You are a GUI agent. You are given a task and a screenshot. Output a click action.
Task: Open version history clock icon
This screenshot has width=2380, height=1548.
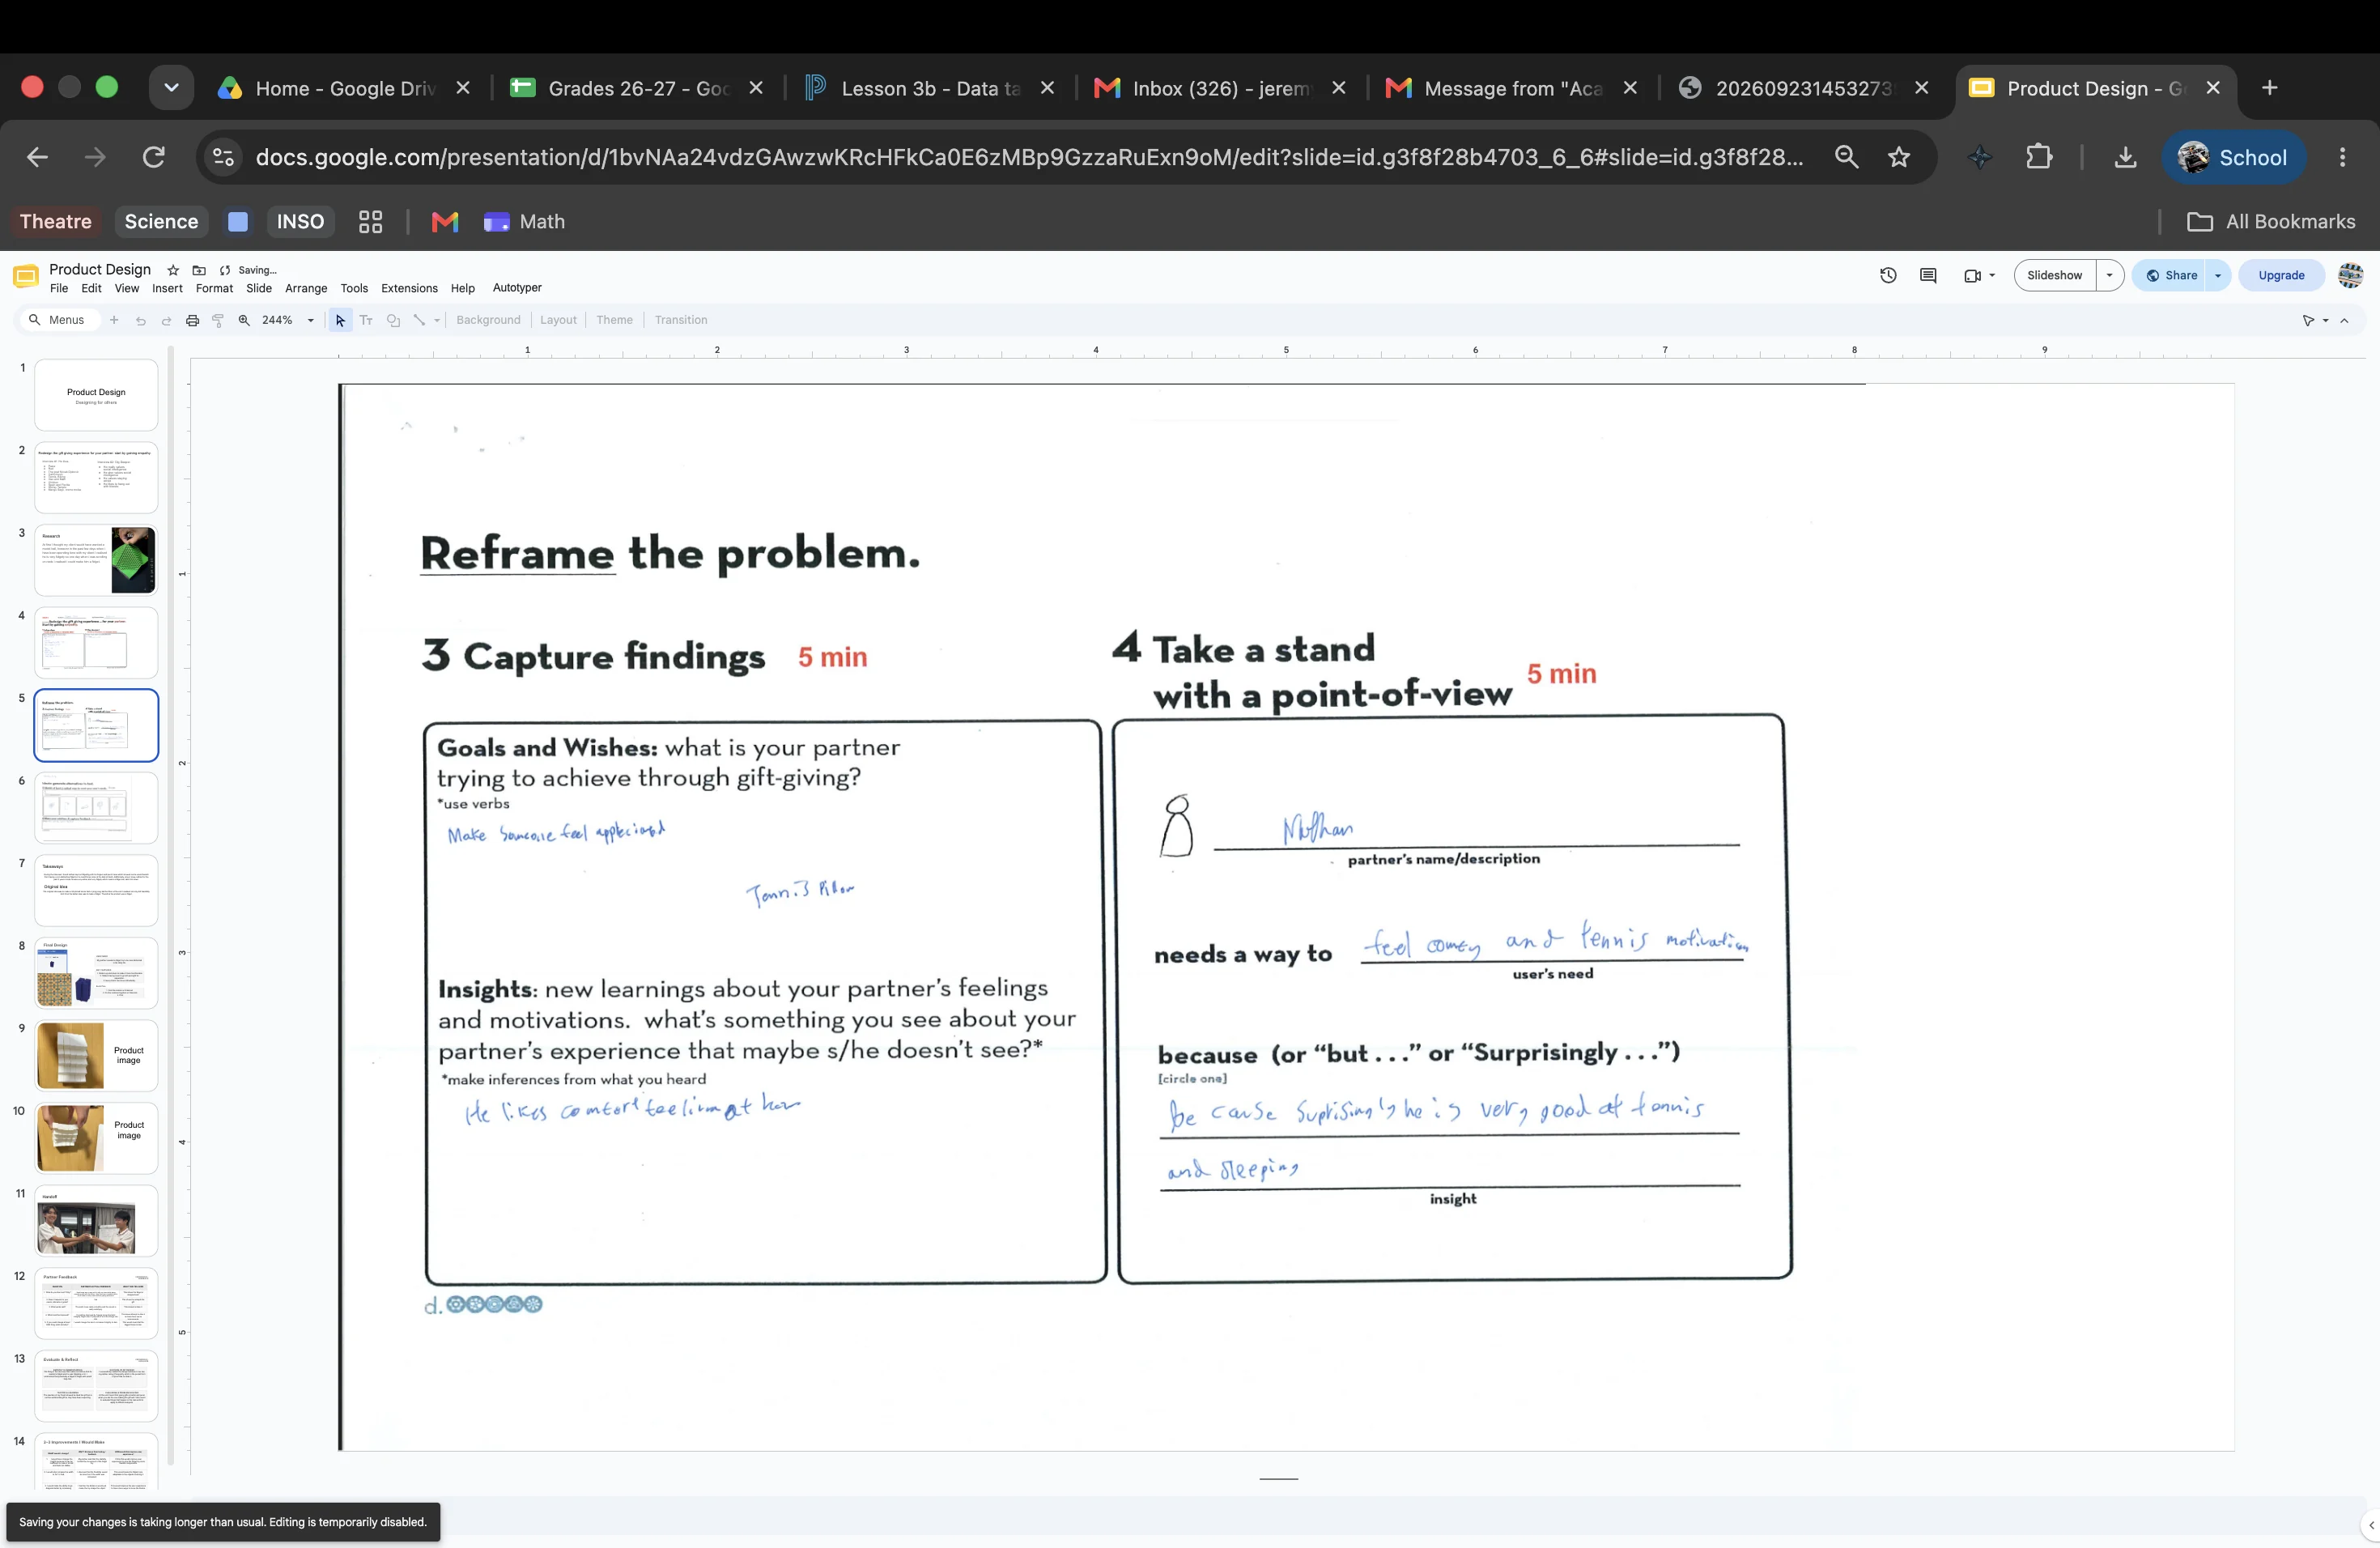point(1888,275)
